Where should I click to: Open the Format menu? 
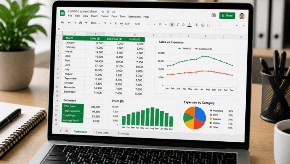[105, 16]
